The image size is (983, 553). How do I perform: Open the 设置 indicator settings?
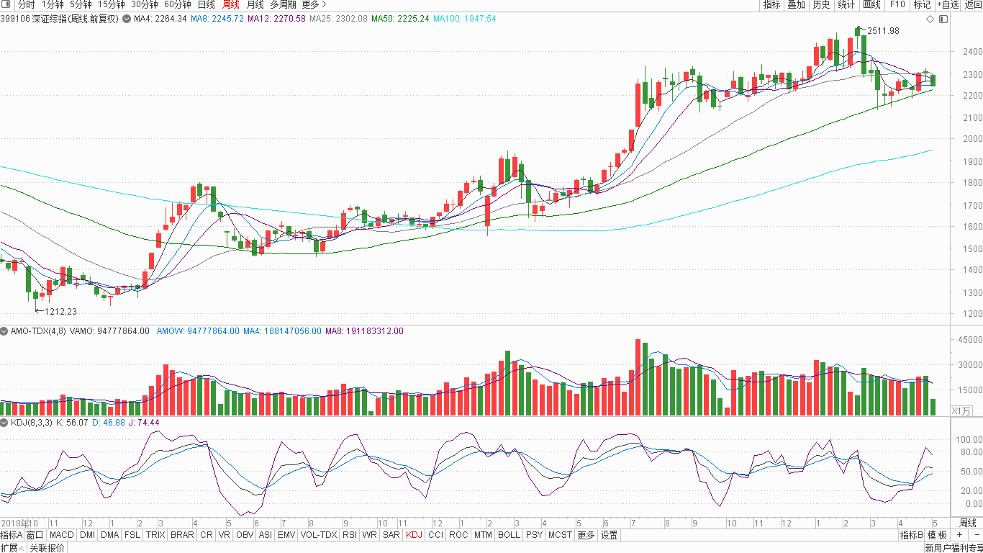pos(610,535)
